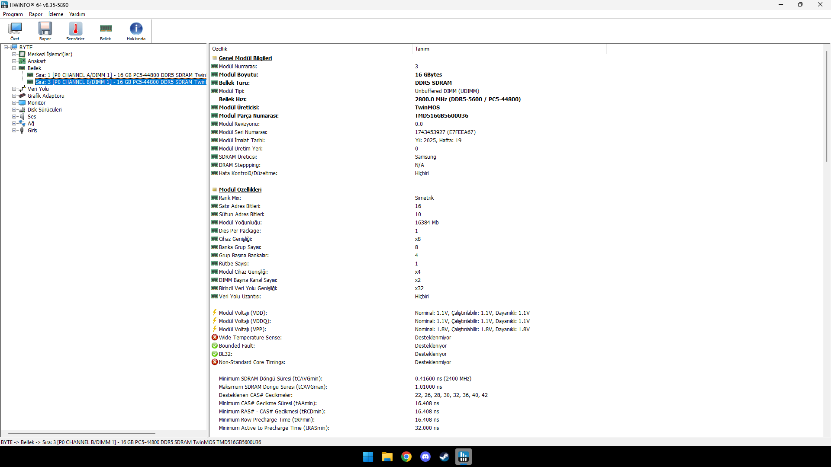831x467 pixels.
Task: Expand the Disk Sürücüleri tree node
Action: [x=14, y=110]
